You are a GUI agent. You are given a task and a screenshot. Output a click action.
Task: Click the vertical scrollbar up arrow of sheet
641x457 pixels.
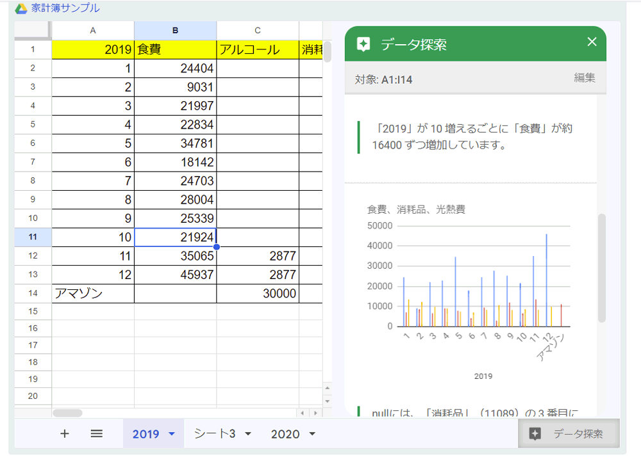click(x=327, y=388)
